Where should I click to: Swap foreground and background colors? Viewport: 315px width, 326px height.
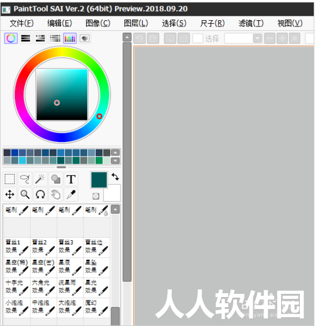[x=115, y=177]
